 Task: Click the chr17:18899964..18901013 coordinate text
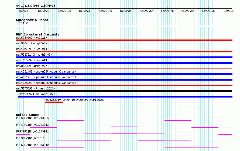(36, 6)
